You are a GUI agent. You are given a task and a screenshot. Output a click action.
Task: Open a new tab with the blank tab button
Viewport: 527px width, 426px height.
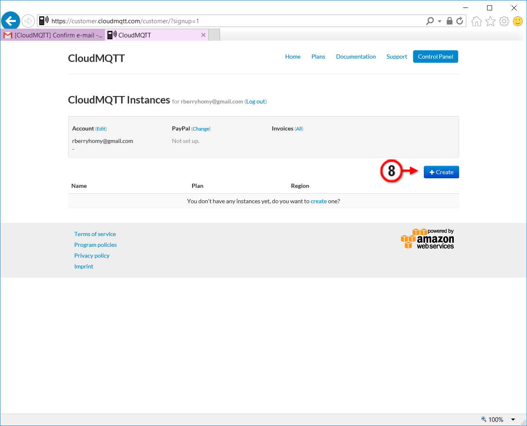pos(214,35)
